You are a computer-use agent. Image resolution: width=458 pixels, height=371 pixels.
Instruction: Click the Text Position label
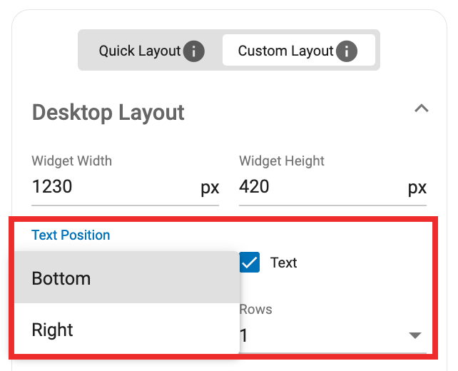tap(71, 235)
